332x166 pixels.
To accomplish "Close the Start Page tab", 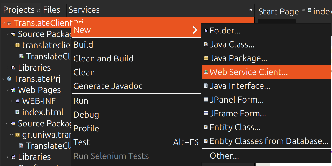I will click(x=303, y=10).
